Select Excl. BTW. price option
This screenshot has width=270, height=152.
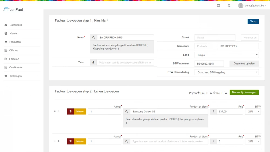click(199, 93)
